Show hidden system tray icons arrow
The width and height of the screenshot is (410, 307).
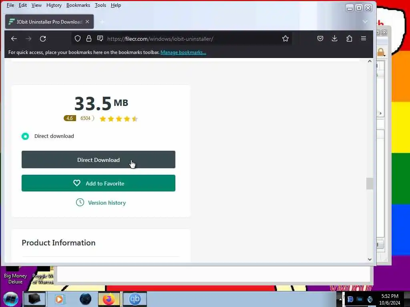coord(340,299)
